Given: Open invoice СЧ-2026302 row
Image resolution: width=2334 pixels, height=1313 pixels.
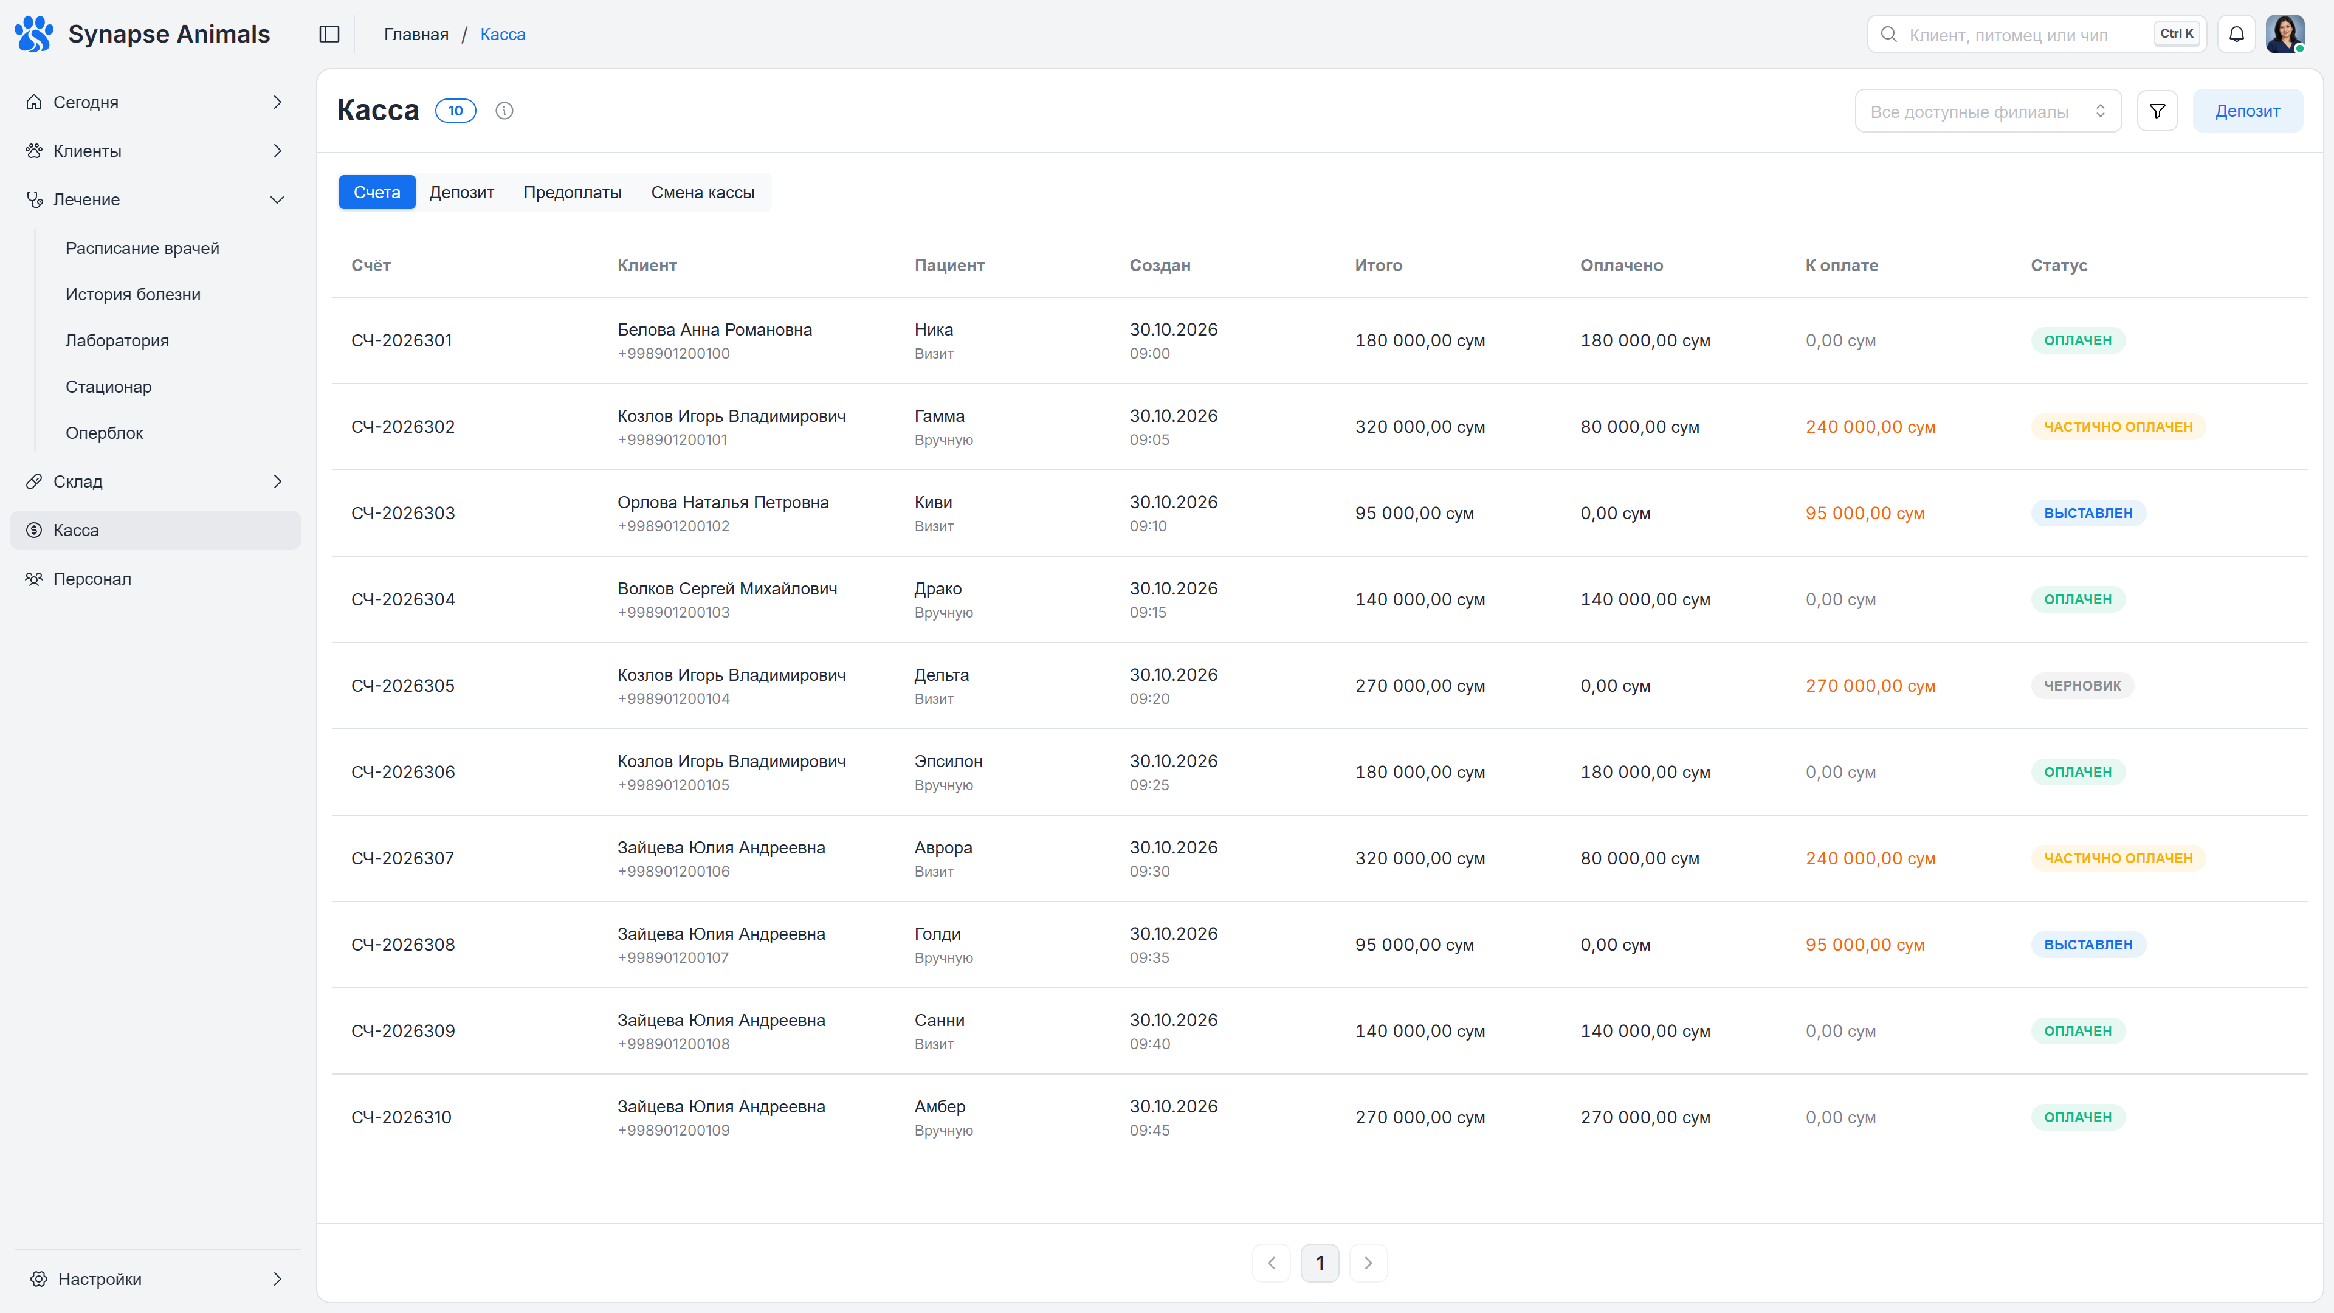Looking at the screenshot, I should pyautogui.click(x=1319, y=427).
